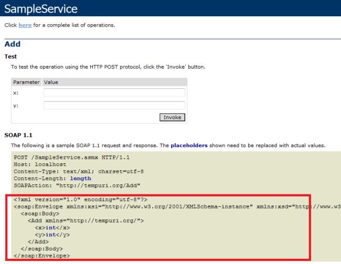Select the bold 'placeholders' word

(x=189, y=145)
